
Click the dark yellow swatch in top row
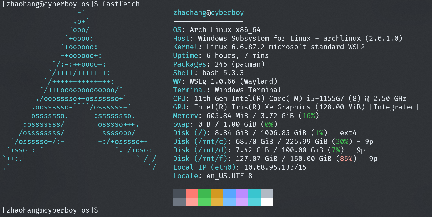point(217,193)
